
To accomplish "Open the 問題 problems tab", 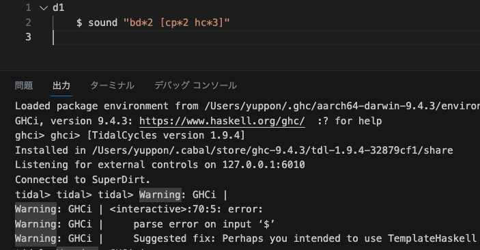I will pos(24,85).
